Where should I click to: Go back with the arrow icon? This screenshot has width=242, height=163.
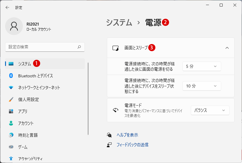7,7
